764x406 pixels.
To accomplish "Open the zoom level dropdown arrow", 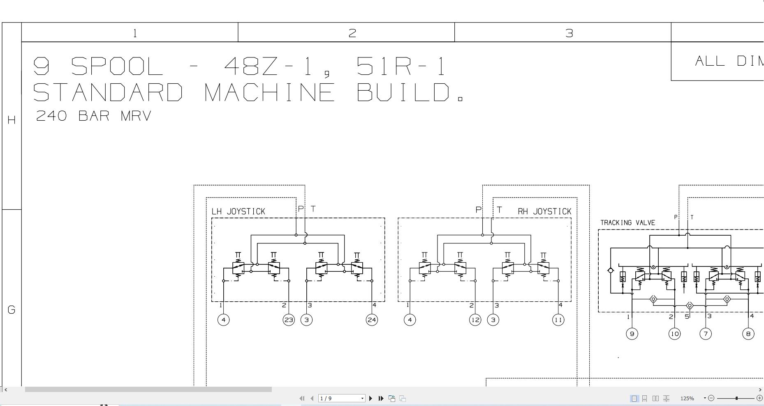I will point(705,398).
